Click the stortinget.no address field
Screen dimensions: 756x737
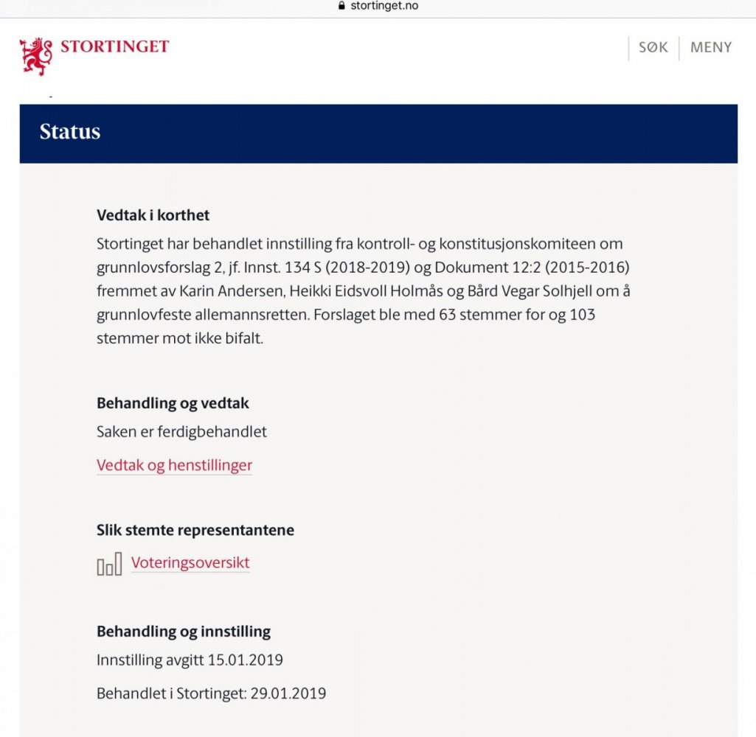[x=385, y=6]
